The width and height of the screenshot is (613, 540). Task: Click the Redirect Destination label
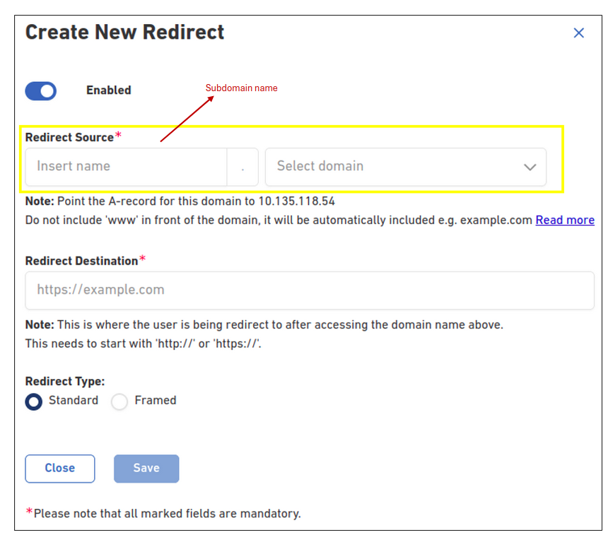tap(81, 261)
